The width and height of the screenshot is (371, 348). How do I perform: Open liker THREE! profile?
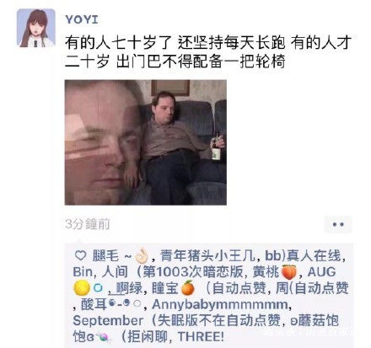[x=202, y=337]
